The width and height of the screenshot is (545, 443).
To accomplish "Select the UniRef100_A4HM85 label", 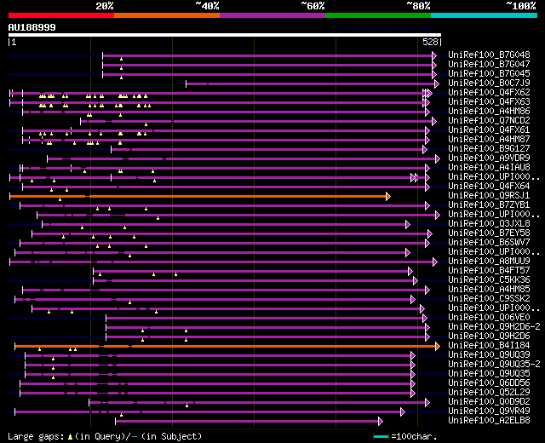I will coord(489,290).
